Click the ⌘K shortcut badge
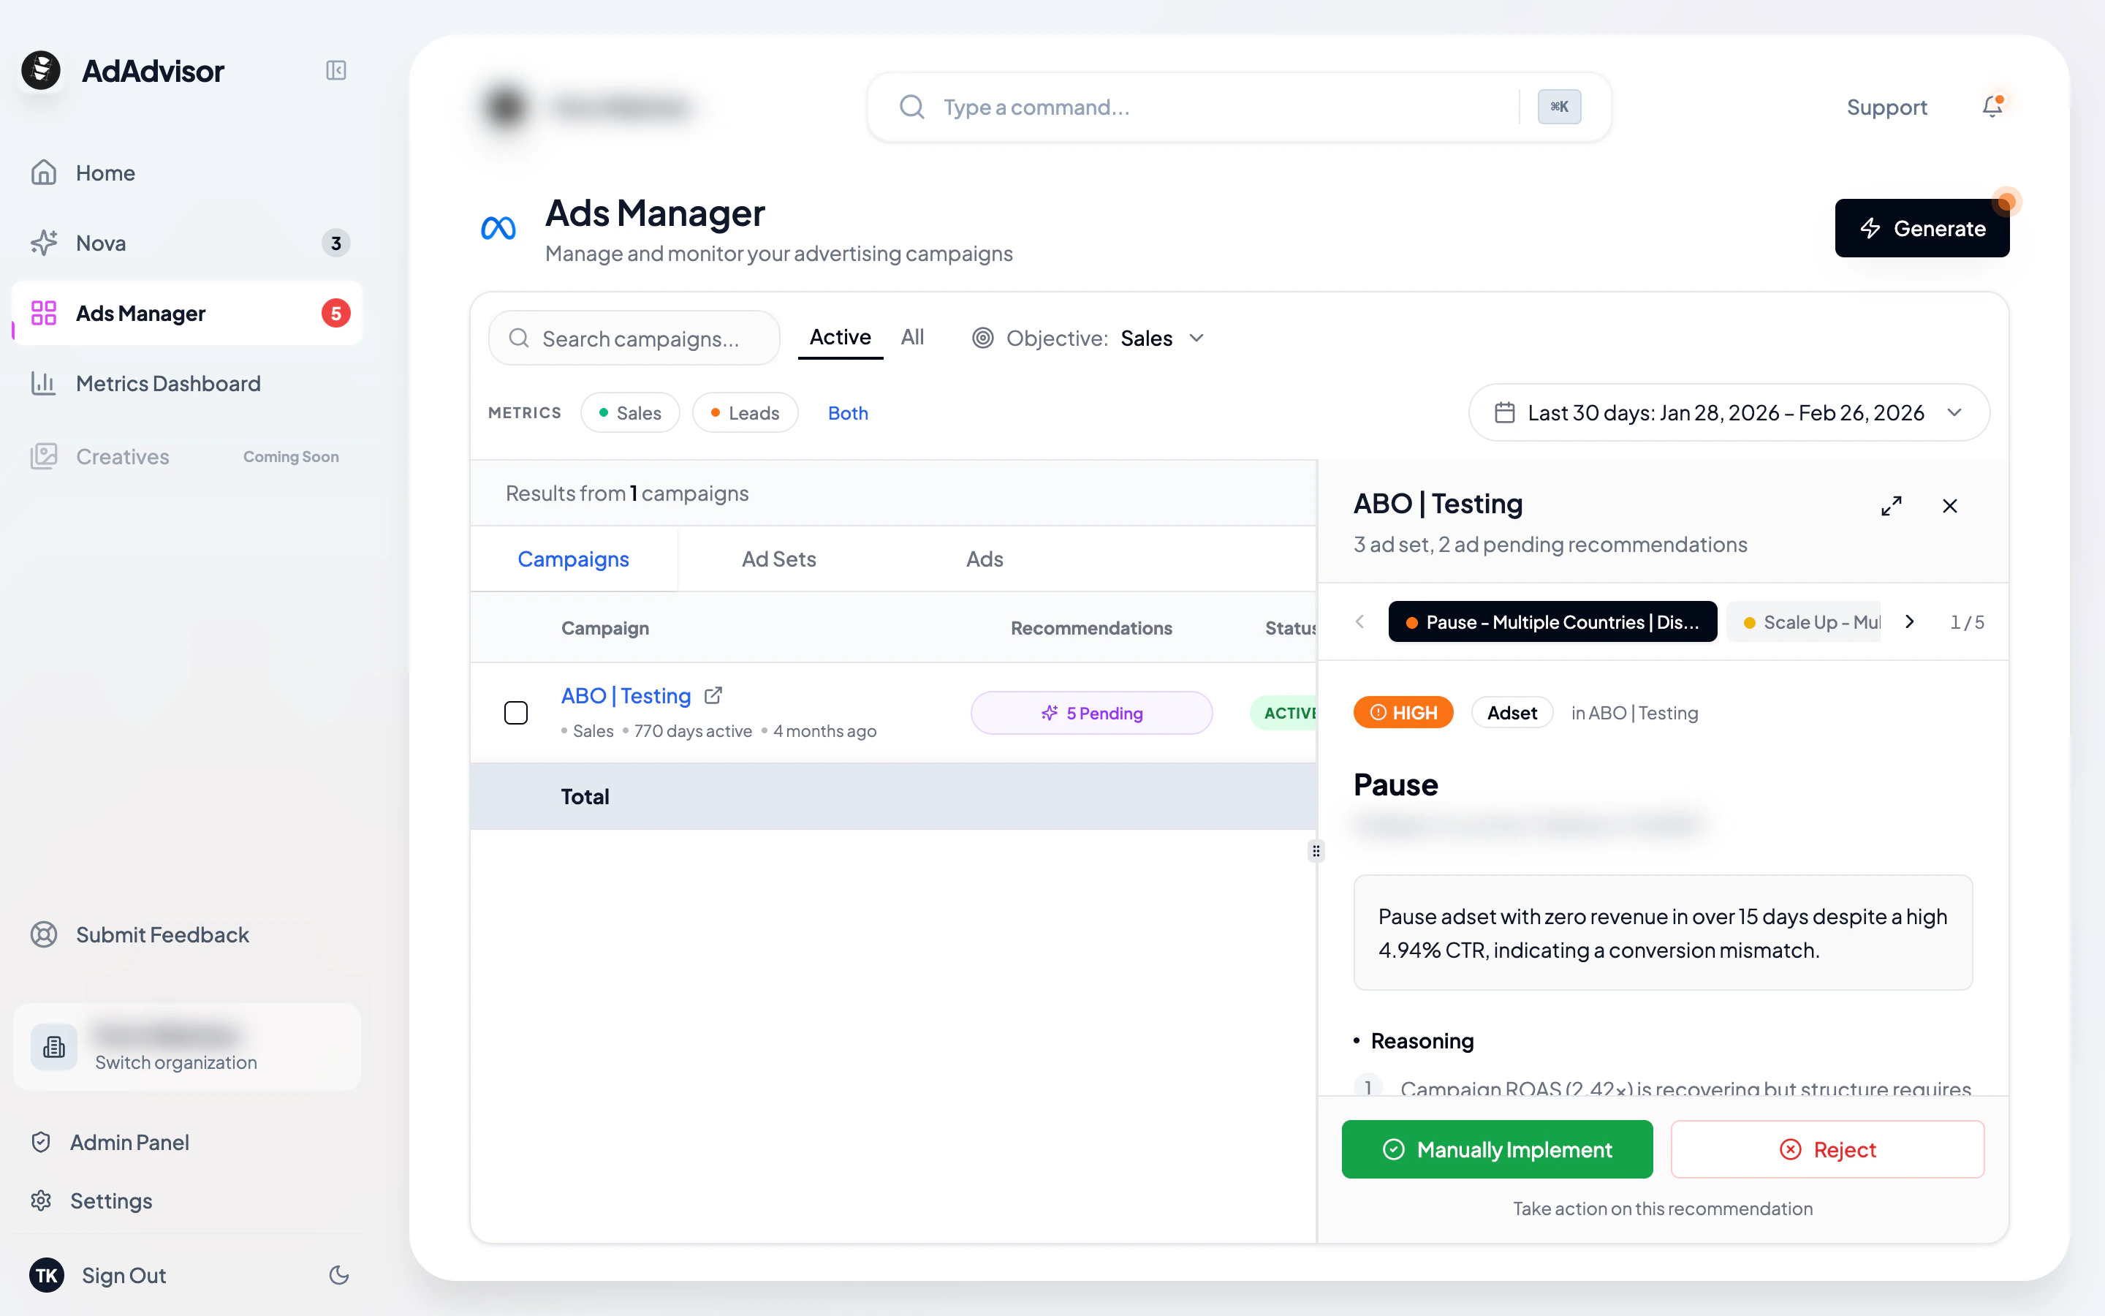2105x1316 pixels. click(1559, 107)
